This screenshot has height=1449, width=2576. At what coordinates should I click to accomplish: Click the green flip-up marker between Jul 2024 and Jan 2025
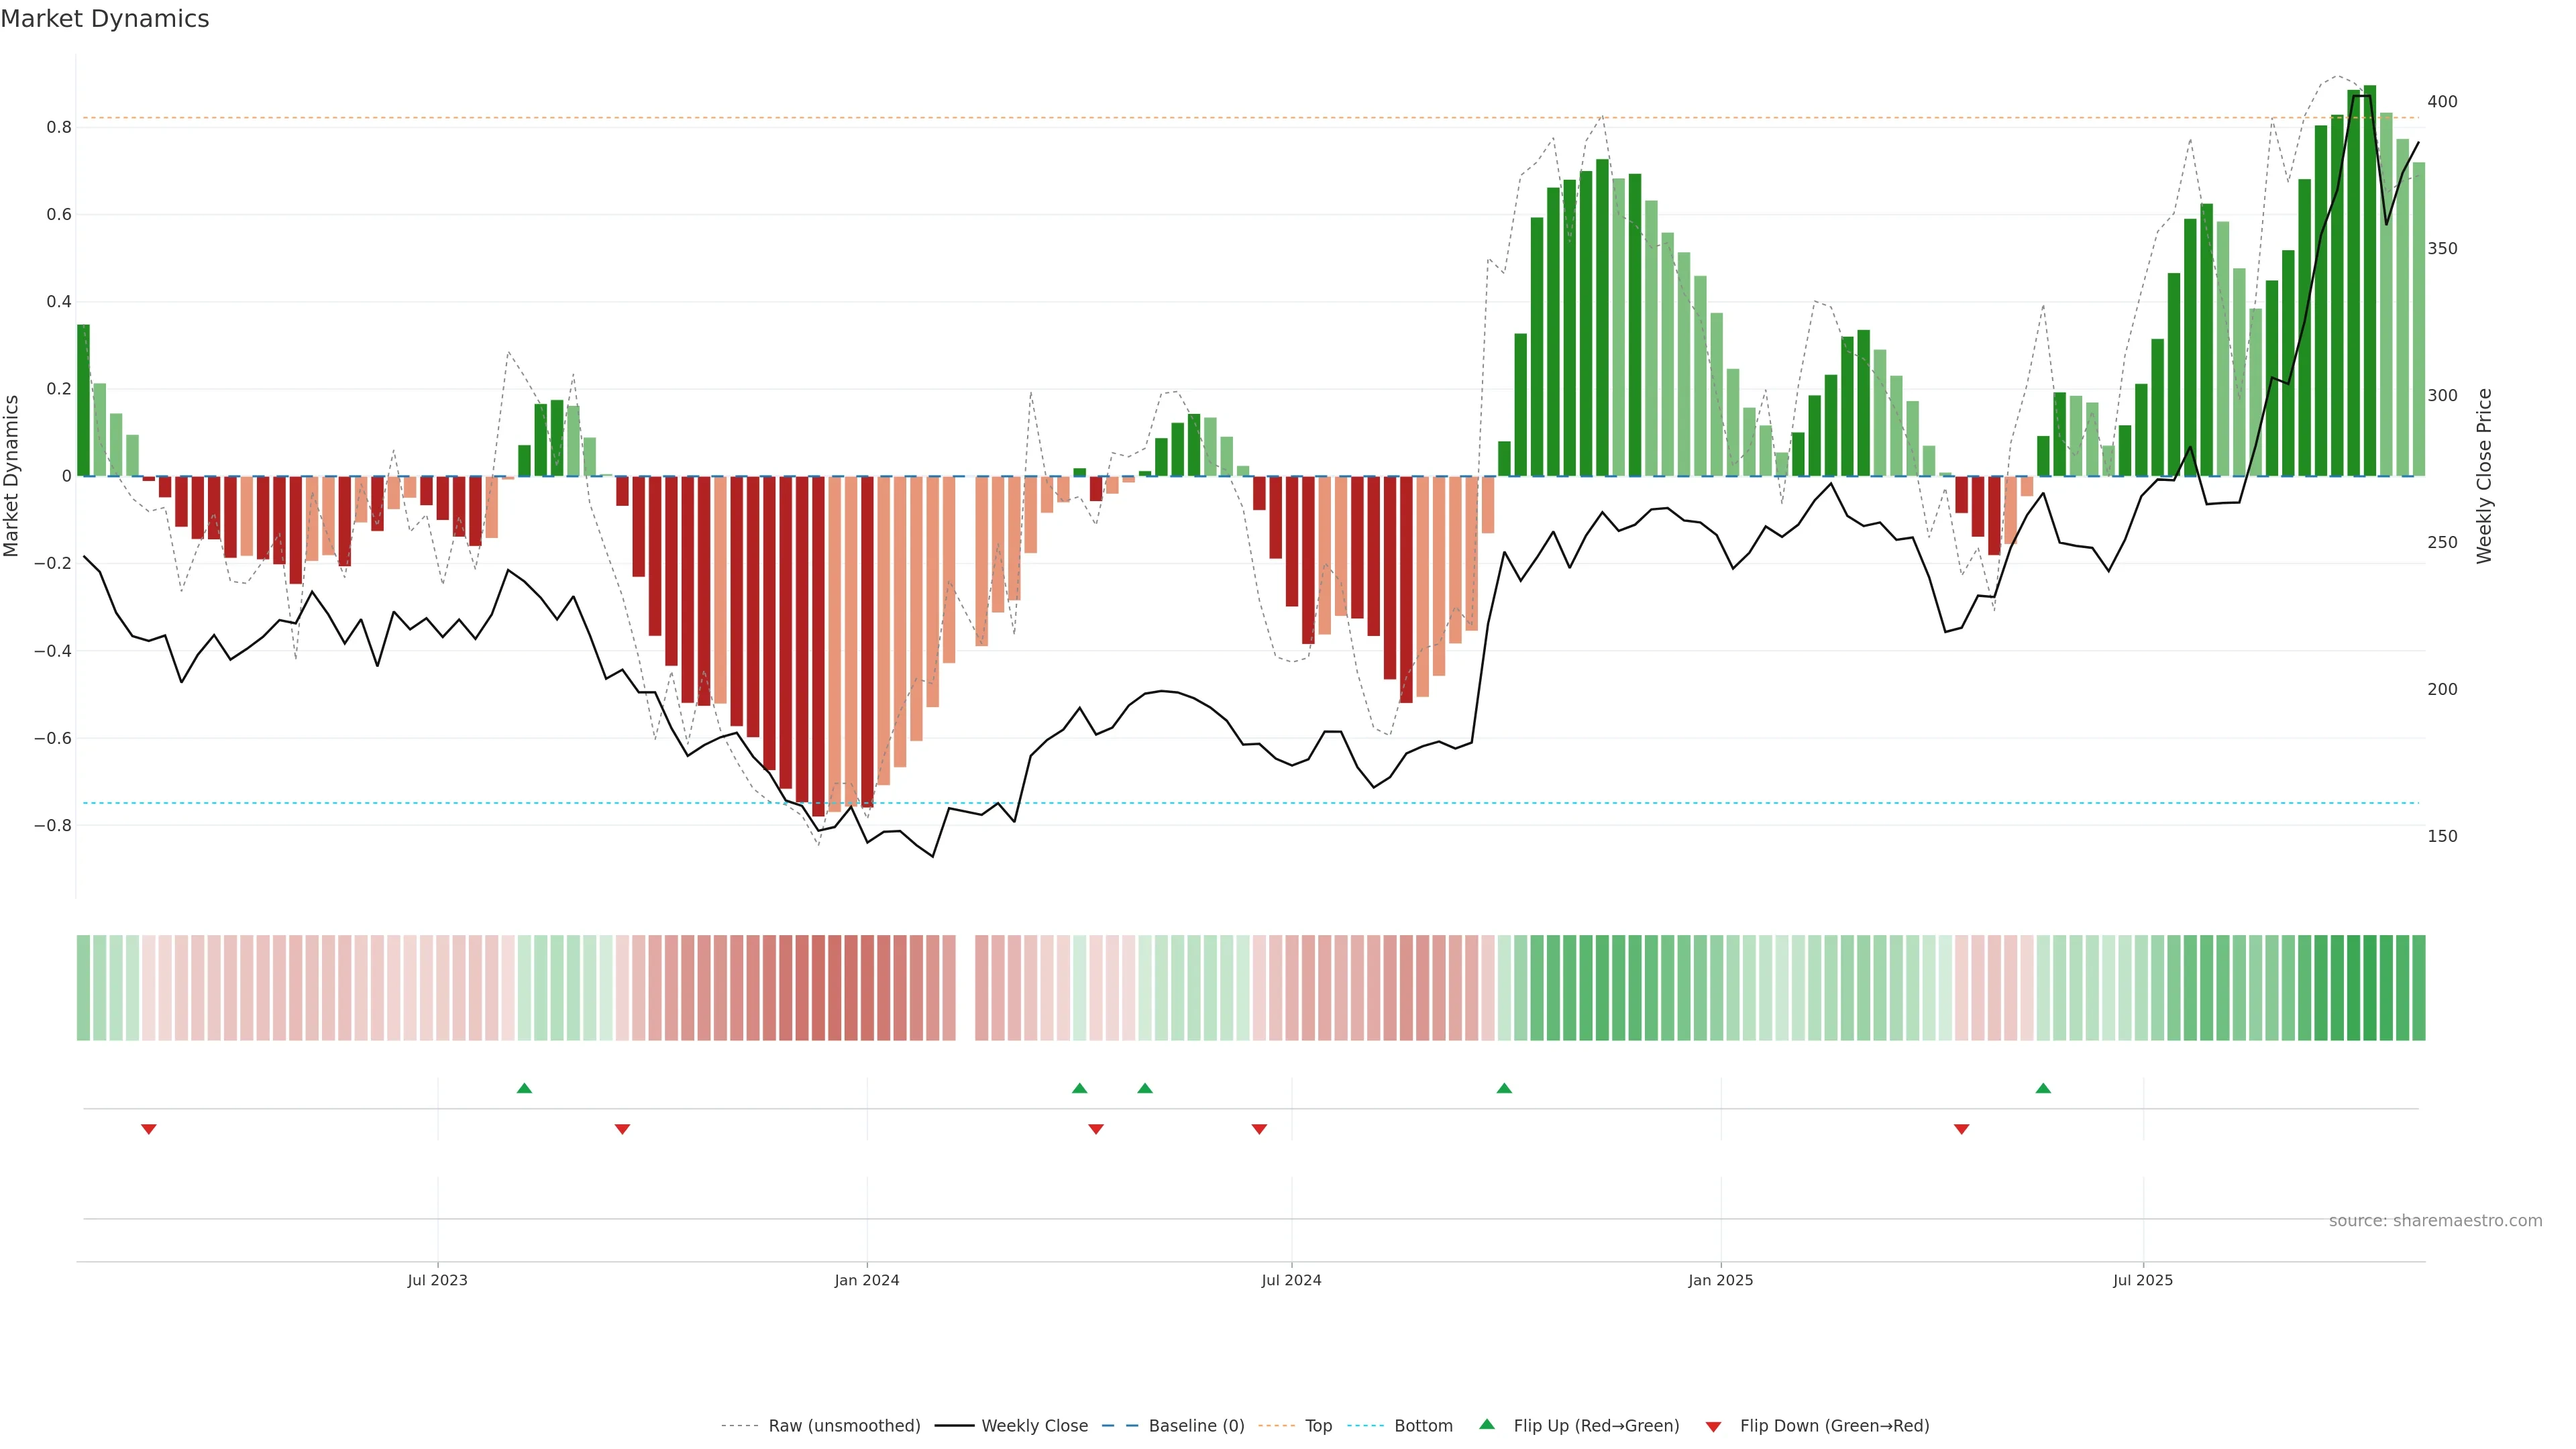pos(1504,1088)
